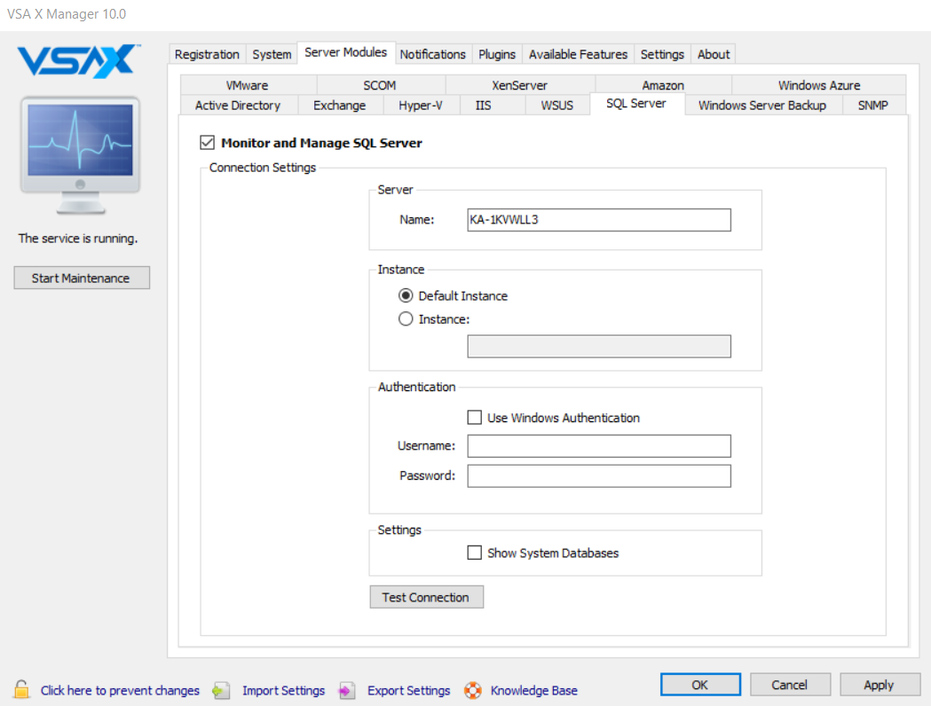The height and width of the screenshot is (706, 931).
Task: Select the SCOM module tab
Action: [x=380, y=85]
